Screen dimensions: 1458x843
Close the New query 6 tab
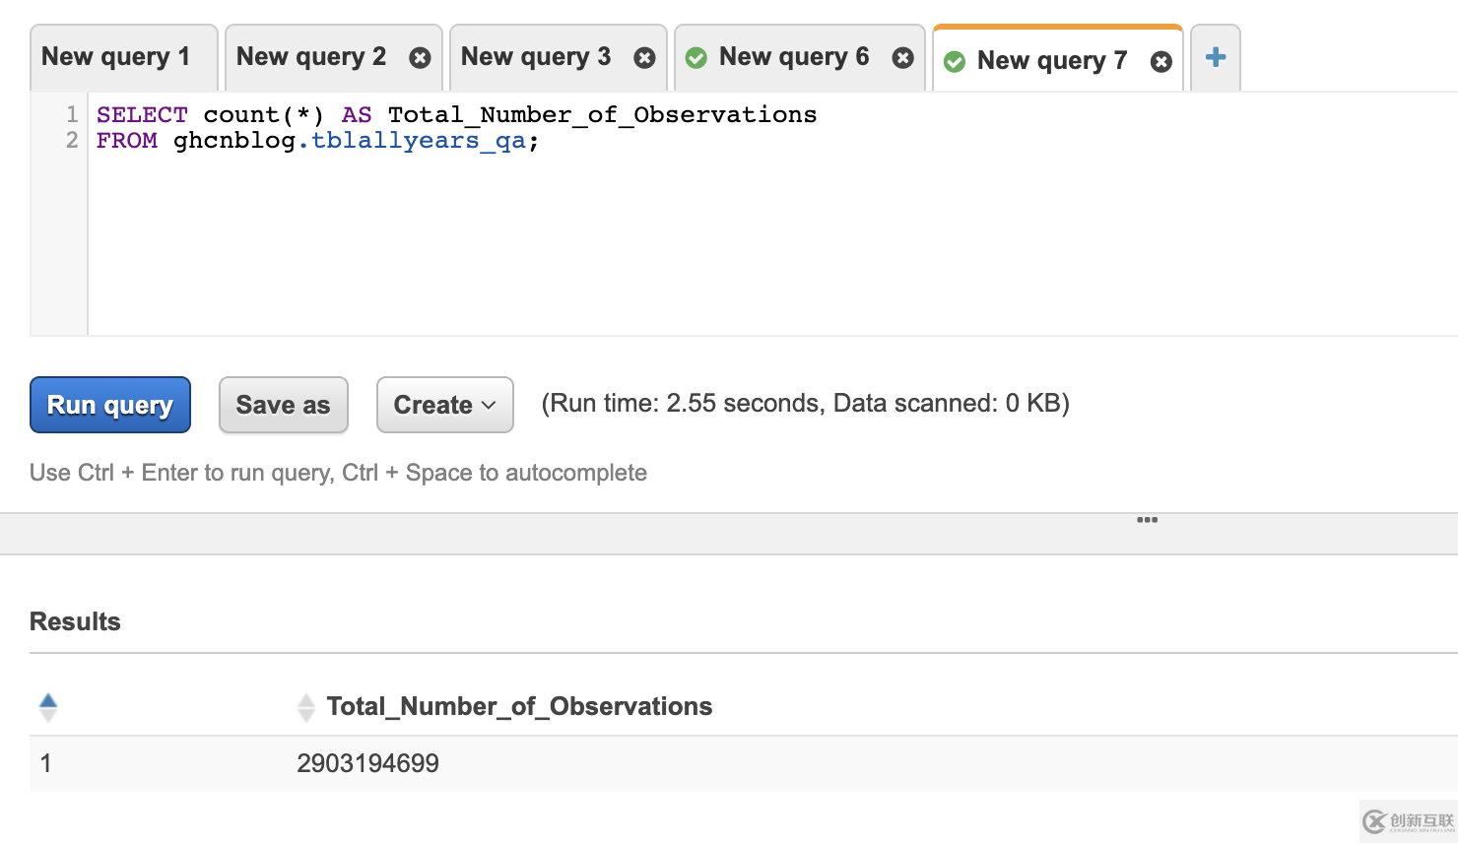click(x=902, y=58)
